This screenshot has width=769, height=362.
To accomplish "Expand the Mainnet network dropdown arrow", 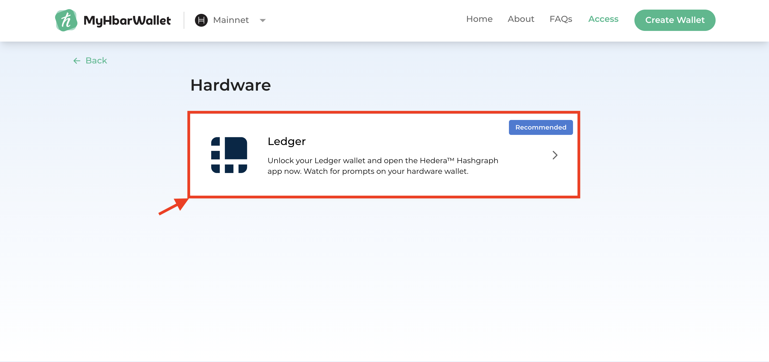I will point(262,21).
